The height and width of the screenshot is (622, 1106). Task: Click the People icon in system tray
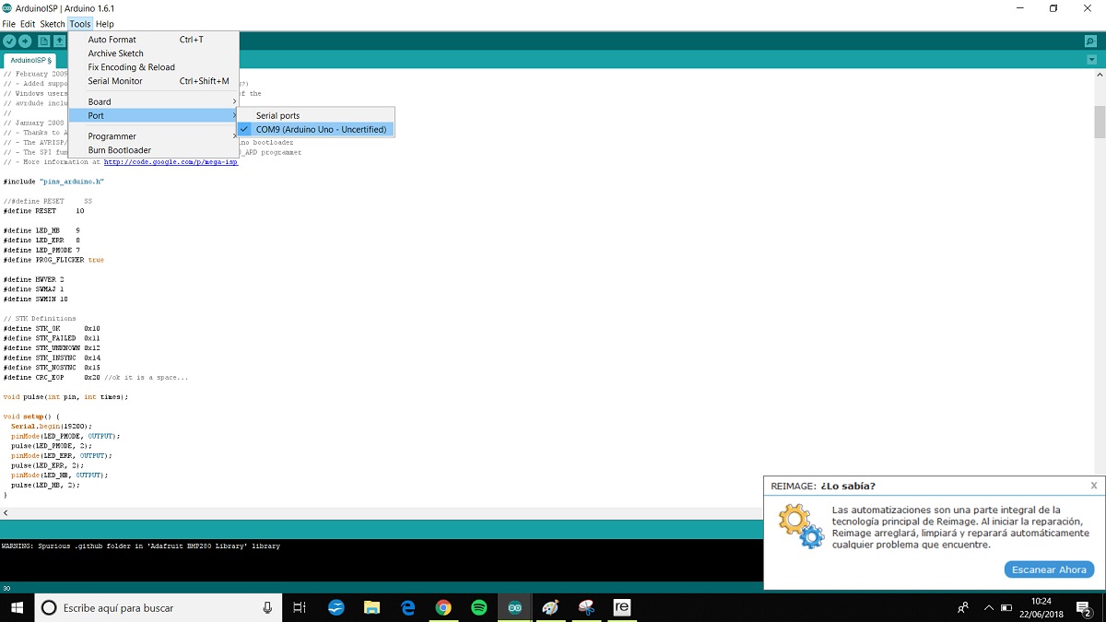[x=963, y=607]
